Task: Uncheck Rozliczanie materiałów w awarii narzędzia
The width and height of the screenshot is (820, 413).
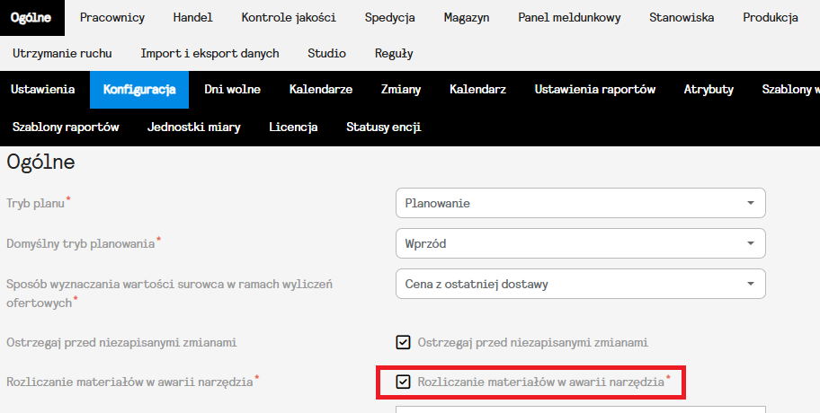Action: tap(404, 382)
